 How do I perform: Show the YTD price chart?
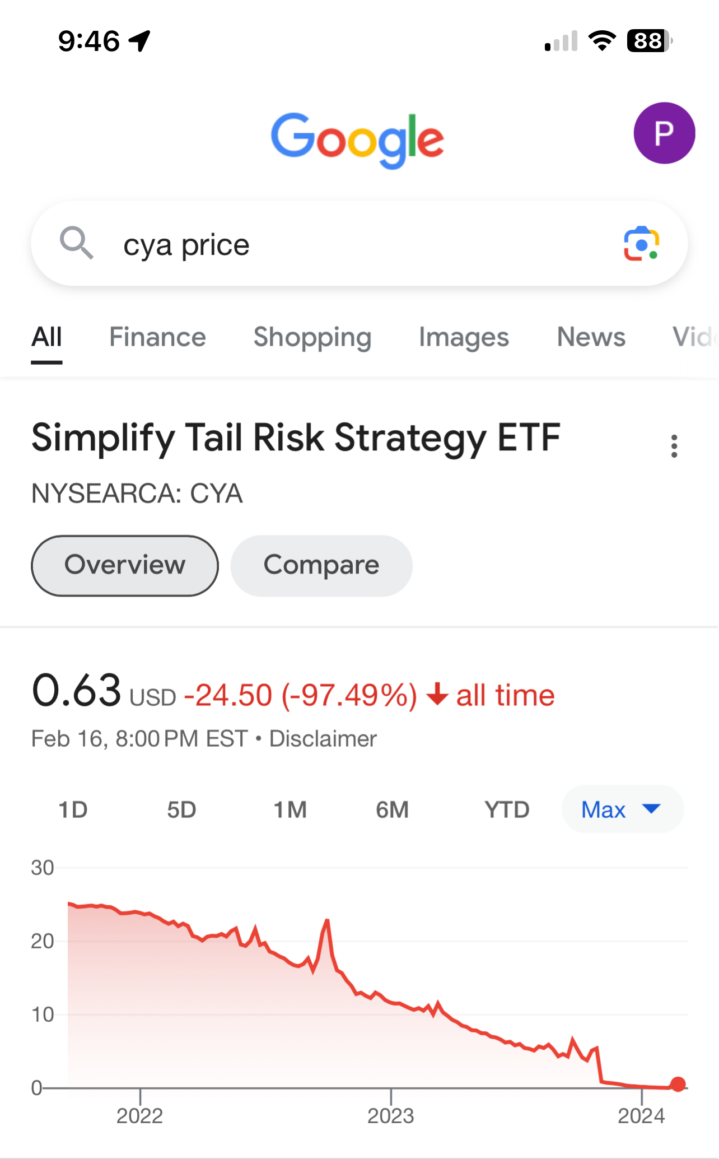(x=507, y=809)
